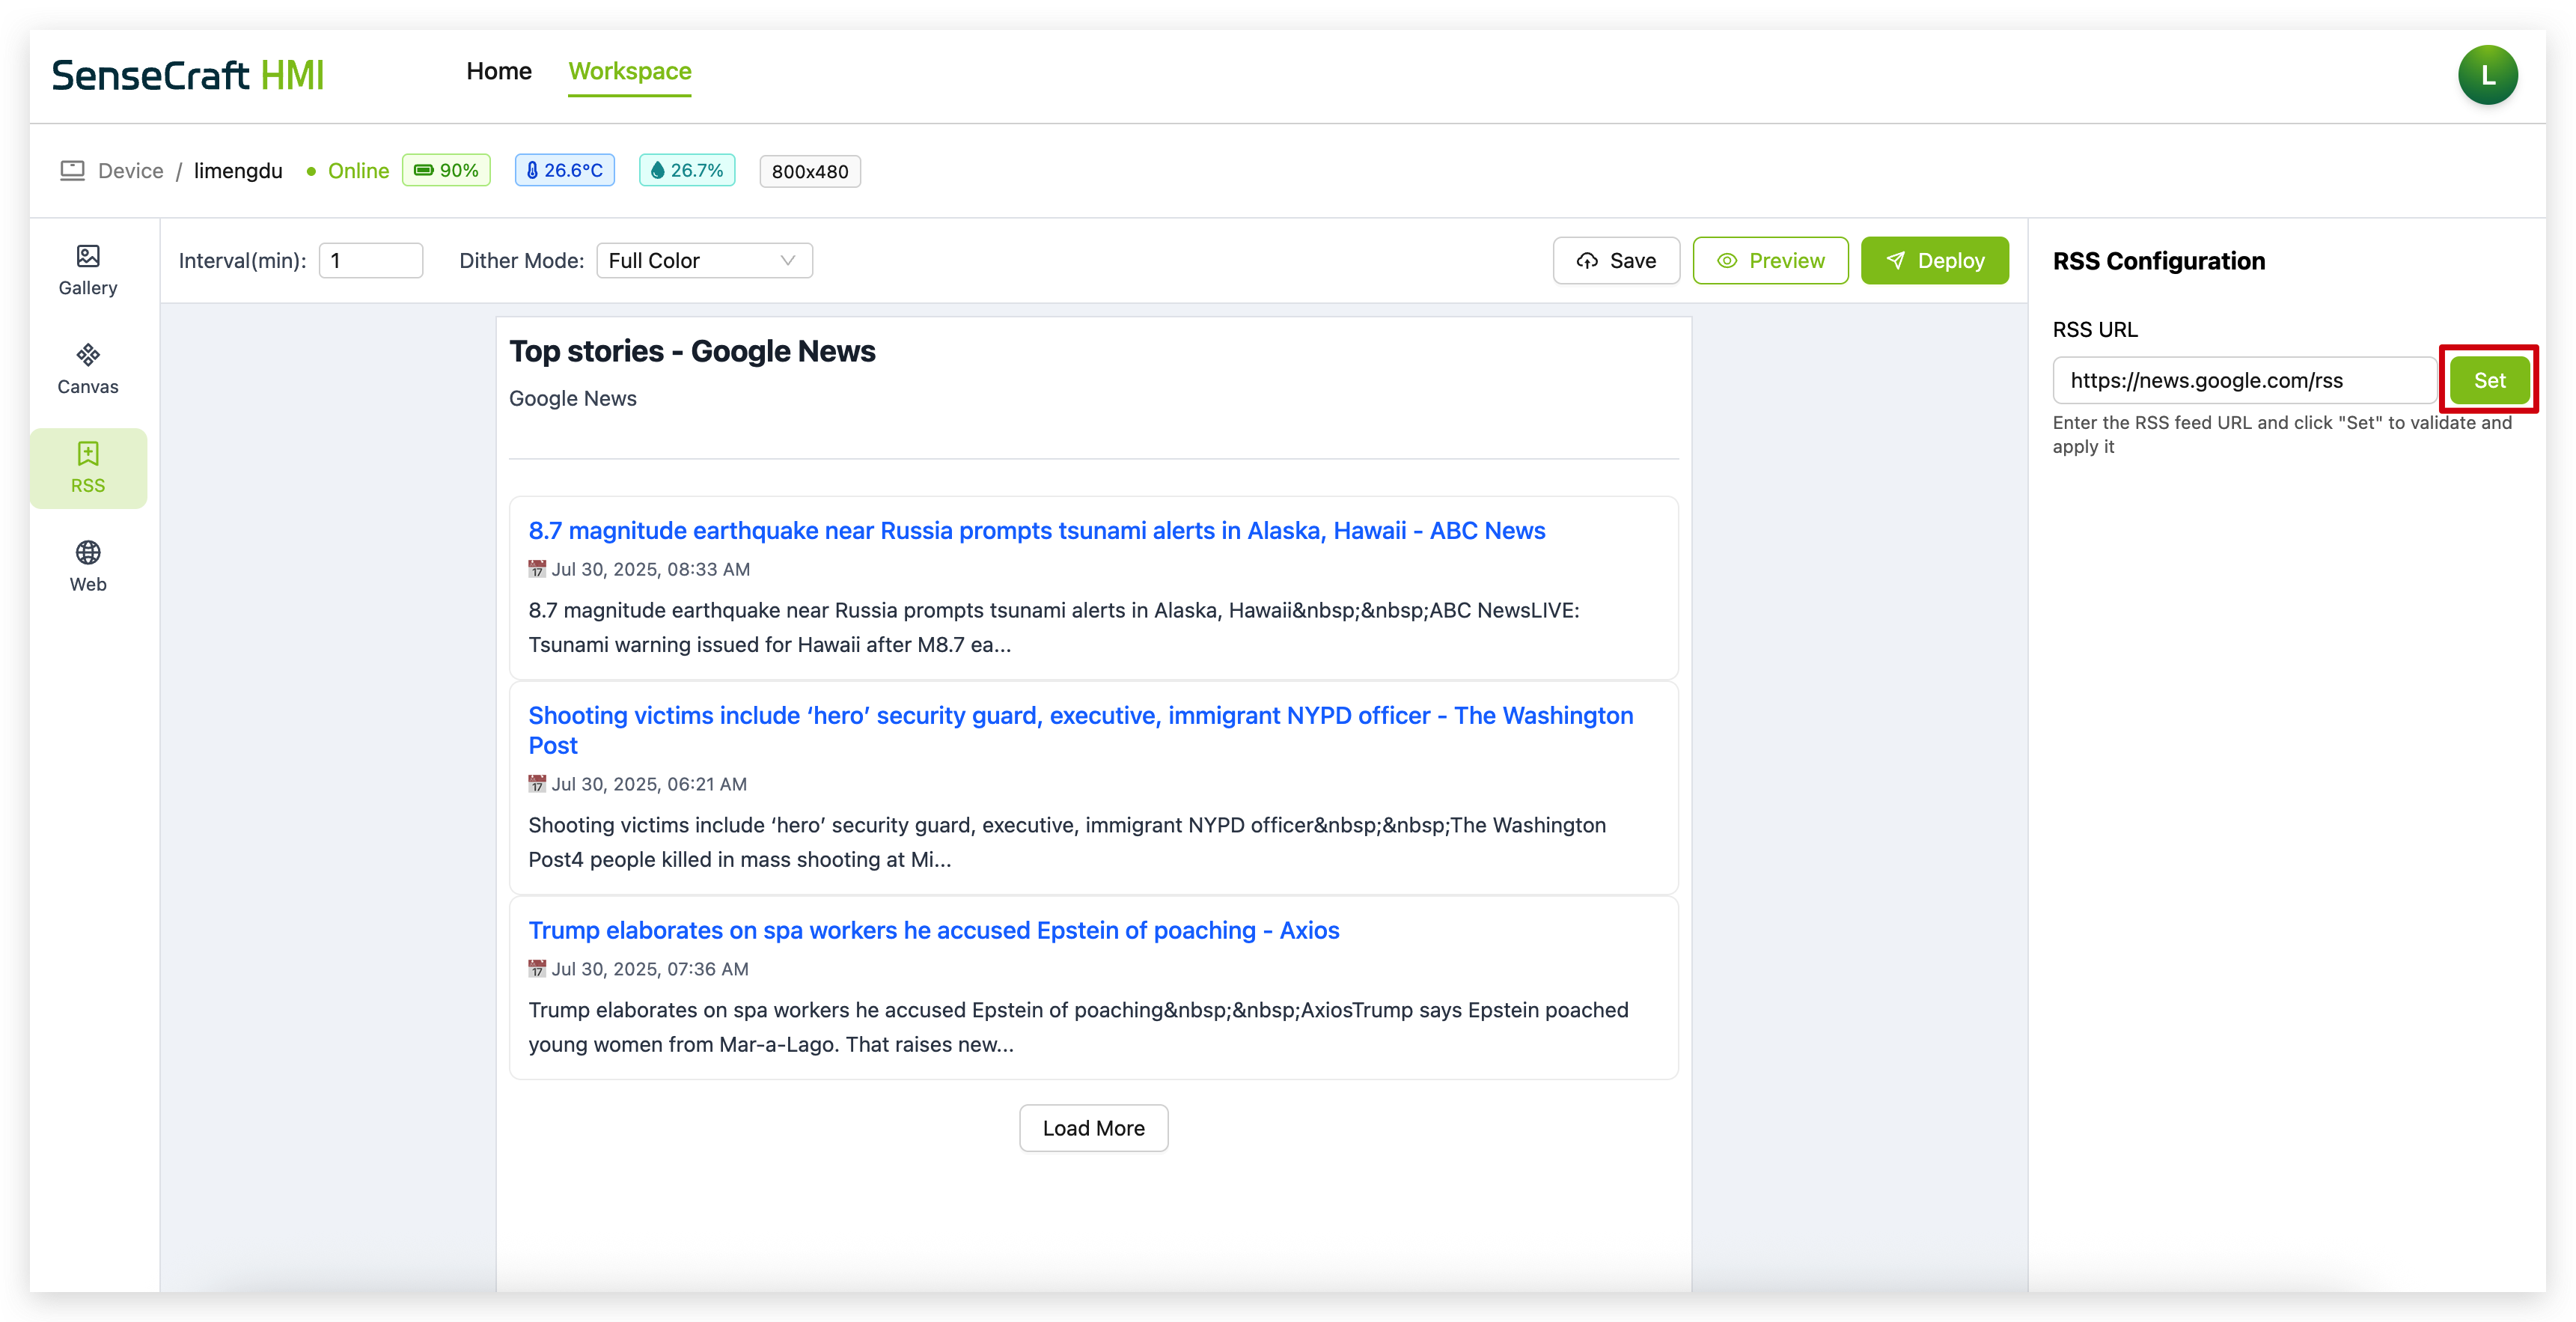Click the Preview button
2576x1322 pixels.
click(x=1770, y=261)
